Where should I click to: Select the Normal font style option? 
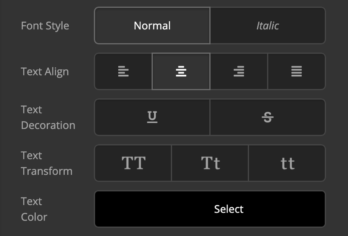(x=152, y=26)
